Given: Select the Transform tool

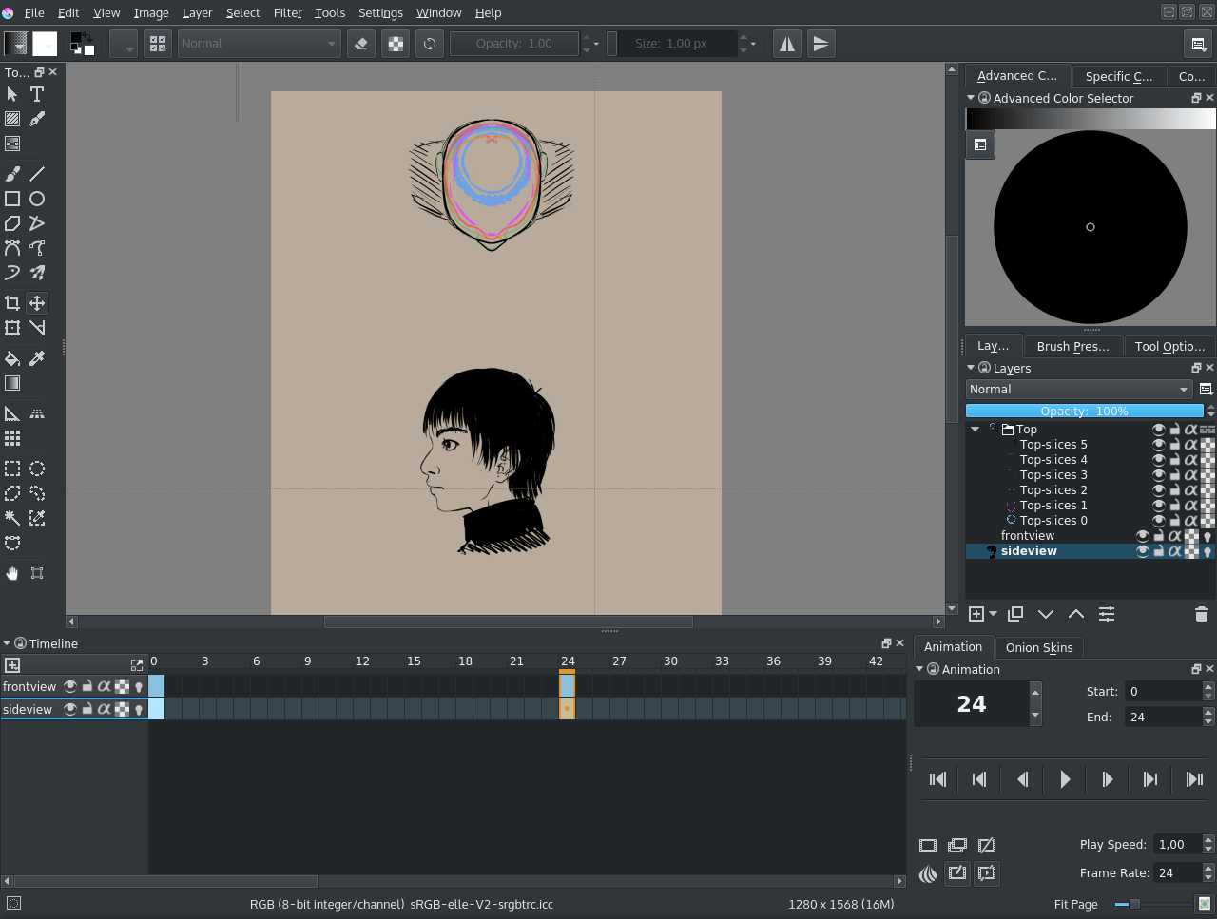Looking at the screenshot, I should coord(12,328).
